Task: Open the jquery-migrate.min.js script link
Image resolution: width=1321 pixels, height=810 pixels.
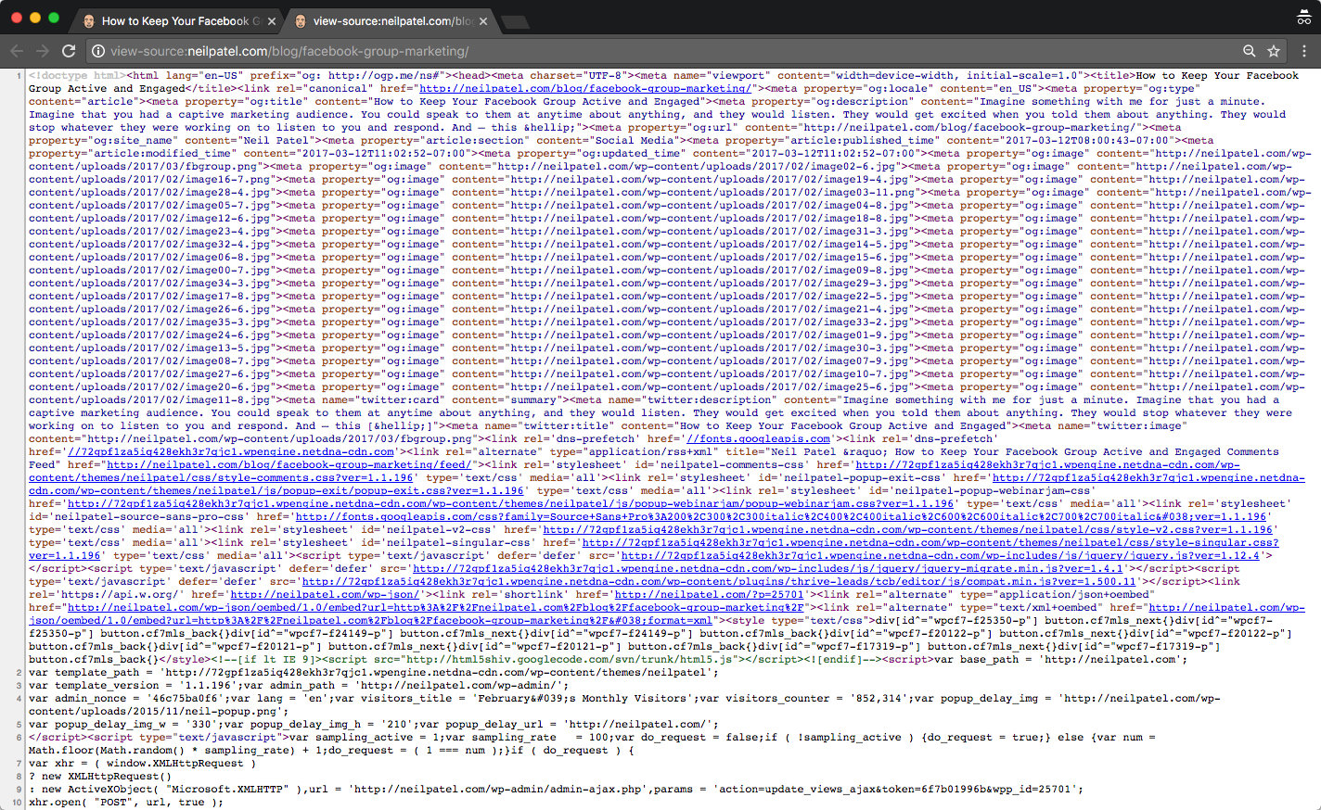Action: click(768, 569)
